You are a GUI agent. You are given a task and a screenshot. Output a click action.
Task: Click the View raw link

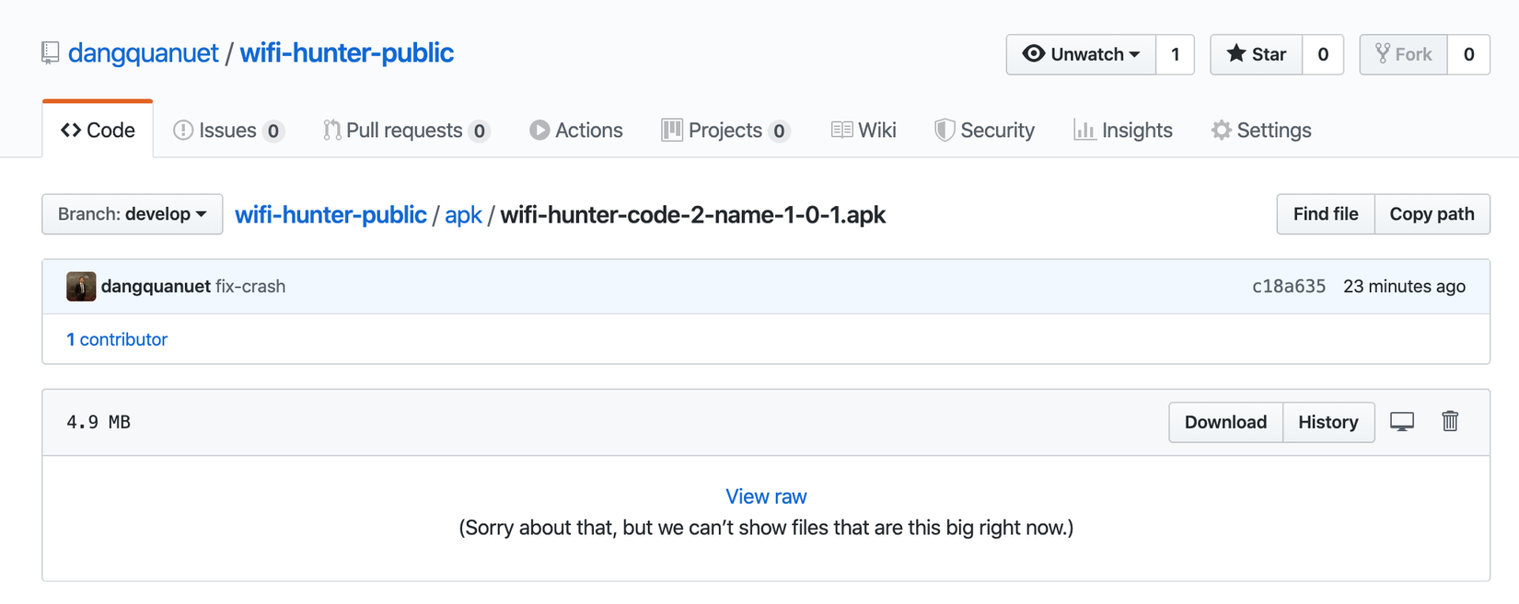click(x=766, y=496)
